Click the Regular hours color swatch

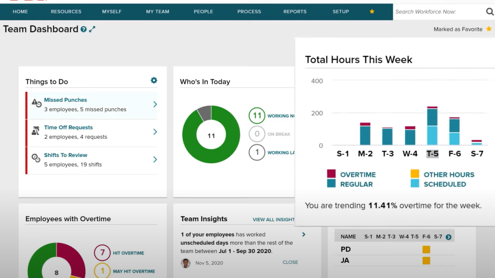point(330,184)
